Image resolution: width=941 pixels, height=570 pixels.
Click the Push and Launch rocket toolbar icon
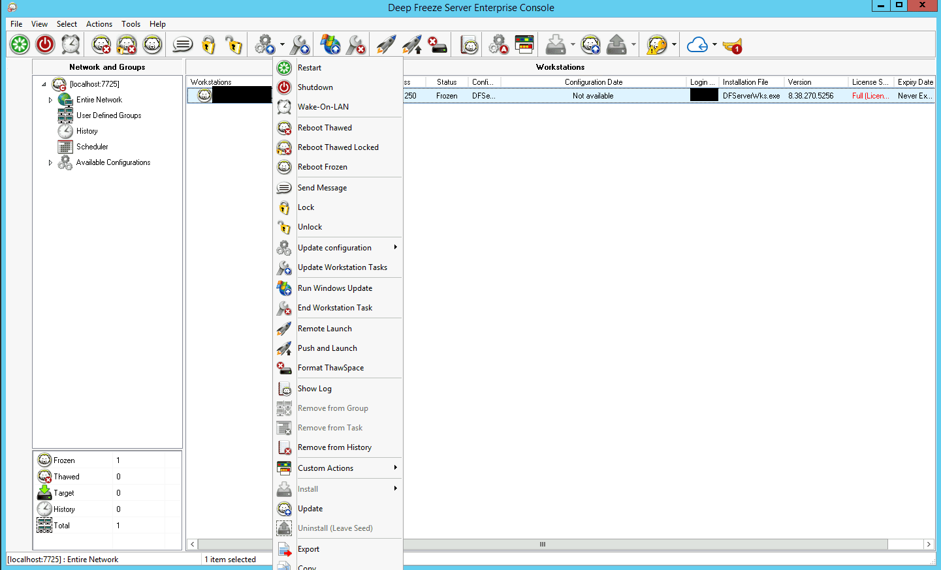[412, 44]
